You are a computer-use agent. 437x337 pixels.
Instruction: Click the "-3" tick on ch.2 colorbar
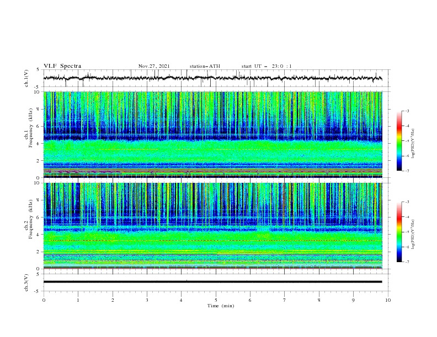(x=407, y=202)
